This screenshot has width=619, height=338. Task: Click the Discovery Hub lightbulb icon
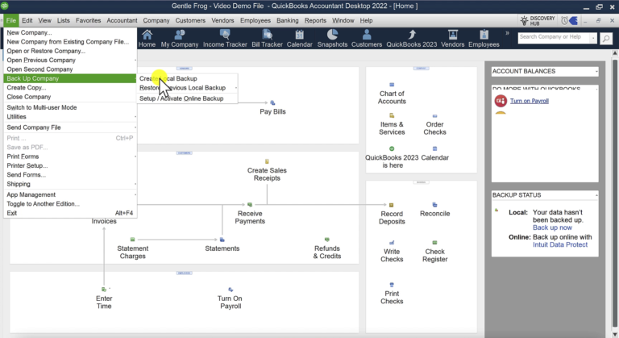(524, 20)
